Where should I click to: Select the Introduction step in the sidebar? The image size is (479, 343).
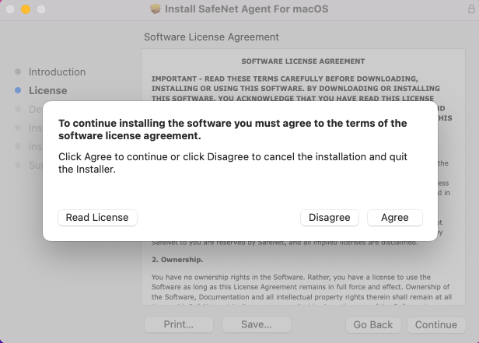pos(57,72)
